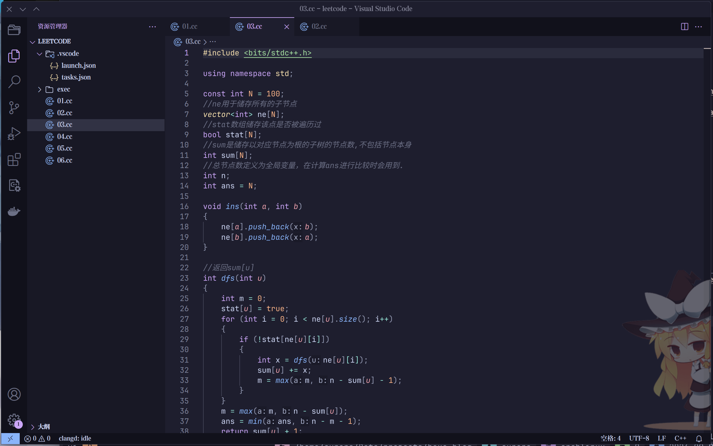
Task: Select the 05.cc file in sidebar
Action: 64,148
